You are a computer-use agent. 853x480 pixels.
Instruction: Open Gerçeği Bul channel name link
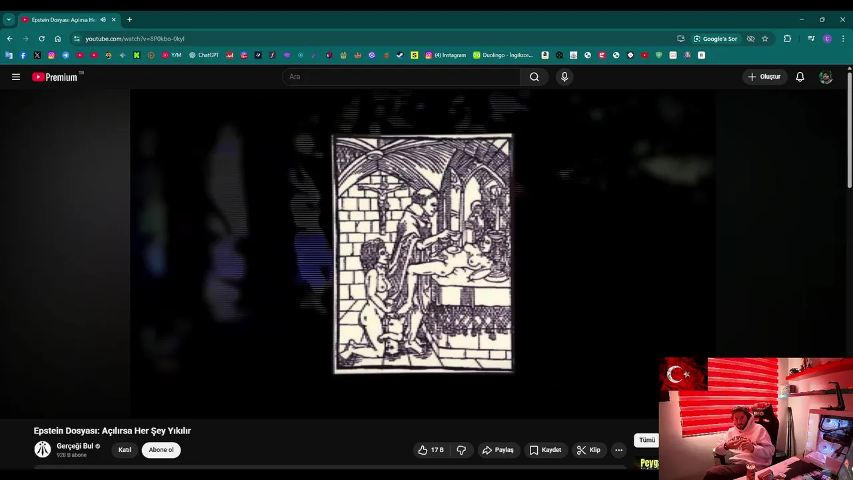click(75, 446)
